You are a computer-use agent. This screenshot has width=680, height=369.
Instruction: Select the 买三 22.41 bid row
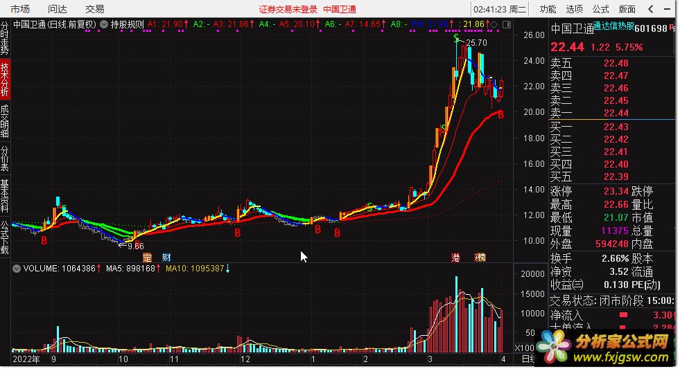[x=612, y=152]
